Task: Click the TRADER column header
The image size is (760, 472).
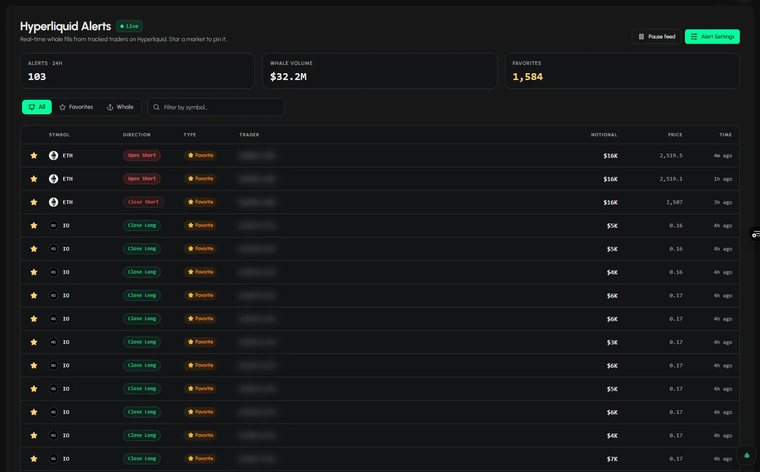Action: click(249, 135)
